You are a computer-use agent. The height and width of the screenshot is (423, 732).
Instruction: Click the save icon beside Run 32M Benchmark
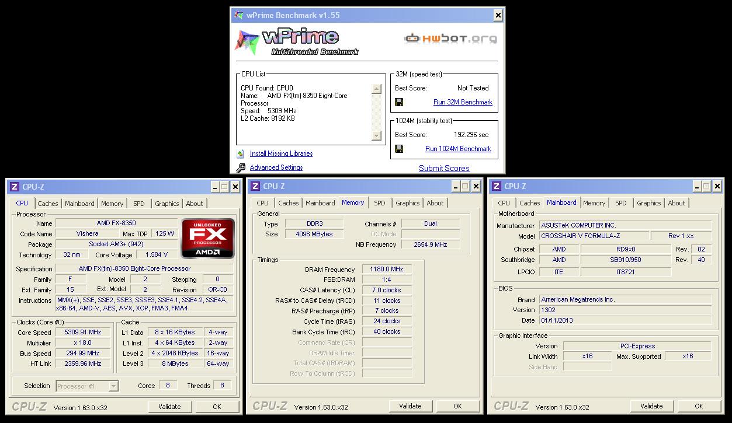pos(399,102)
